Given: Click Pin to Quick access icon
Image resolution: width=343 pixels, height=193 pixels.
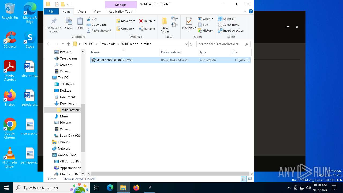Looking at the screenshot, I should point(54,25).
